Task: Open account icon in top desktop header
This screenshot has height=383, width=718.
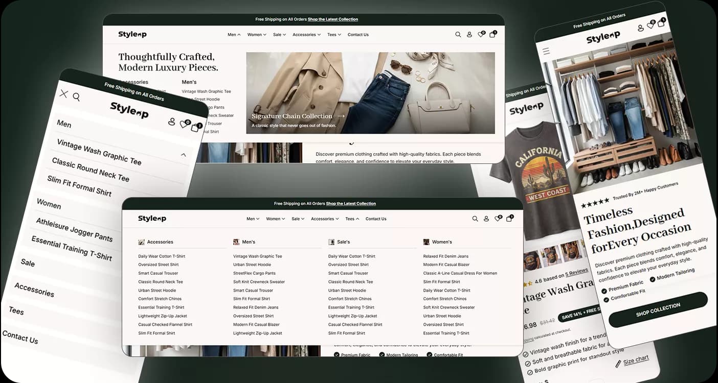Action: pos(469,35)
